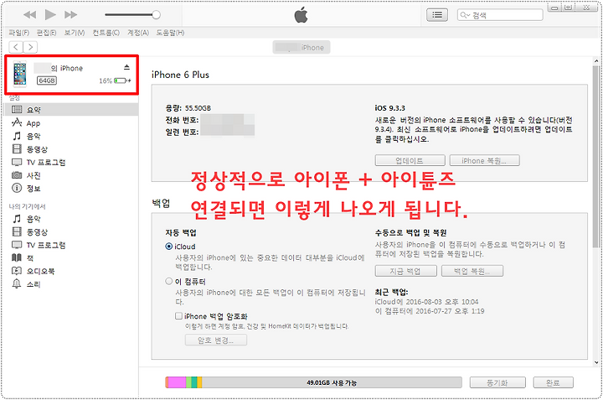This screenshot has height=400, width=603.
Task: Go forward with the right arrow button
Action: (x=30, y=47)
